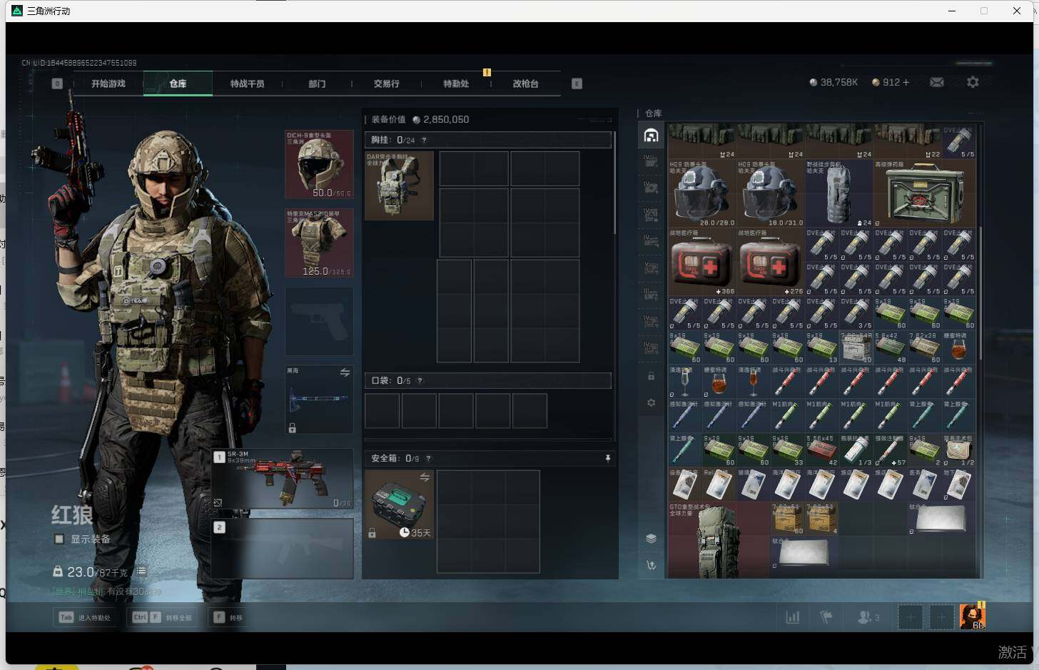This screenshot has height=670, width=1039.
Task: Click the second empty squad slot plus button
Action: tap(941, 617)
